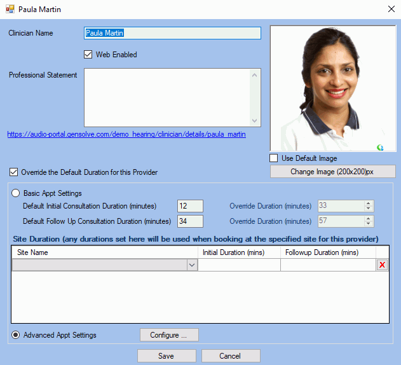Open the Site Name dropdown

(192, 266)
